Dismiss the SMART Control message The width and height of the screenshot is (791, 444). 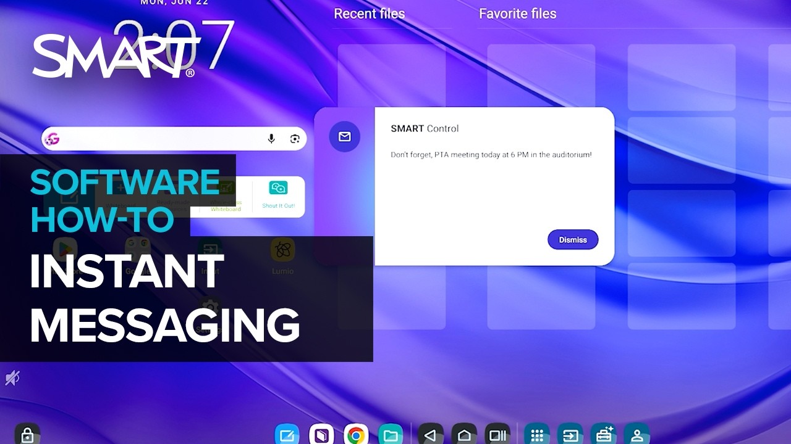point(573,240)
